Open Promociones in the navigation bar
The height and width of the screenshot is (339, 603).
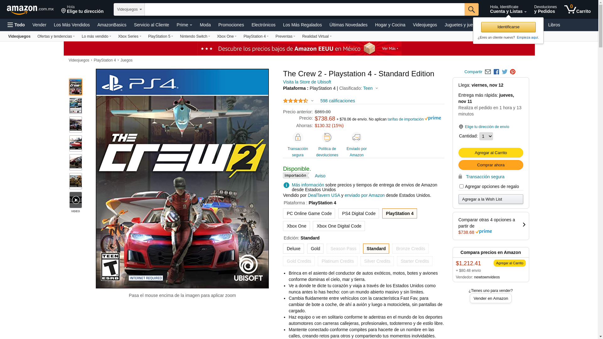[231, 25]
